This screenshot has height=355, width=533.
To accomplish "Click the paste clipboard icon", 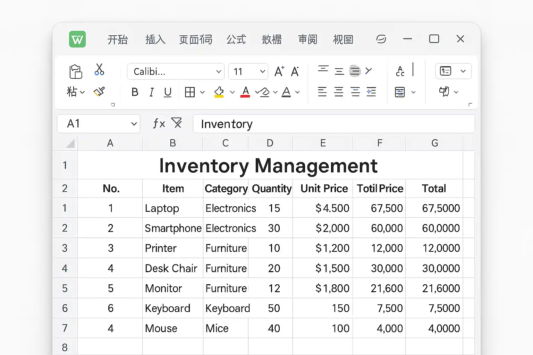I will (x=76, y=72).
